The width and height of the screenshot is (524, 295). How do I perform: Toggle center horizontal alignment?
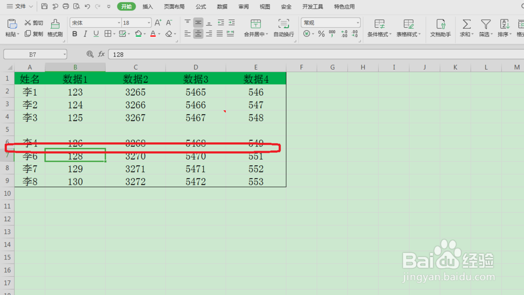198,33
